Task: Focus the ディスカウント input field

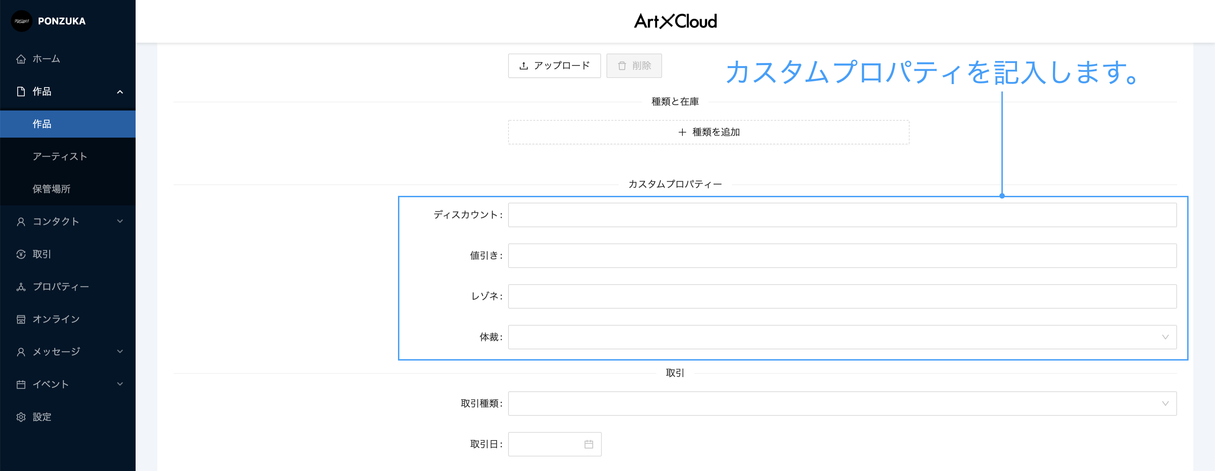Action: pyautogui.click(x=842, y=215)
